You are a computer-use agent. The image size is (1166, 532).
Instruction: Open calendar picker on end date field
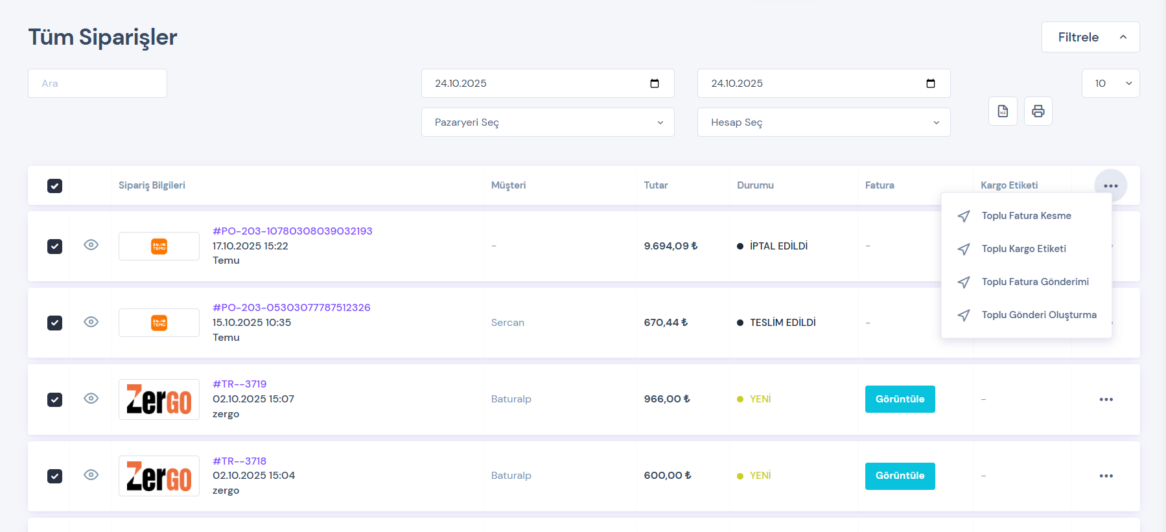(930, 84)
